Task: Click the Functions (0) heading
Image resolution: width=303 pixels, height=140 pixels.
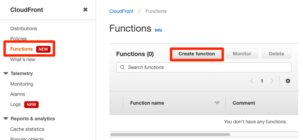Action: tap(135, 54)
